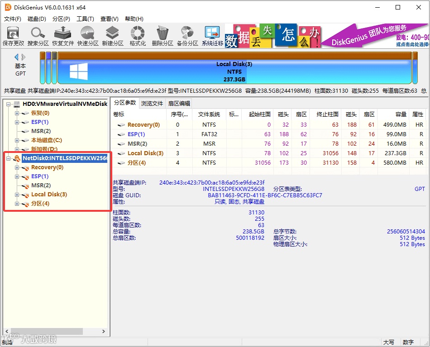The width and height of the screenshot is (430, 347).
Task: Click the FAT32 file system cell
Action: tap(209, 134)
